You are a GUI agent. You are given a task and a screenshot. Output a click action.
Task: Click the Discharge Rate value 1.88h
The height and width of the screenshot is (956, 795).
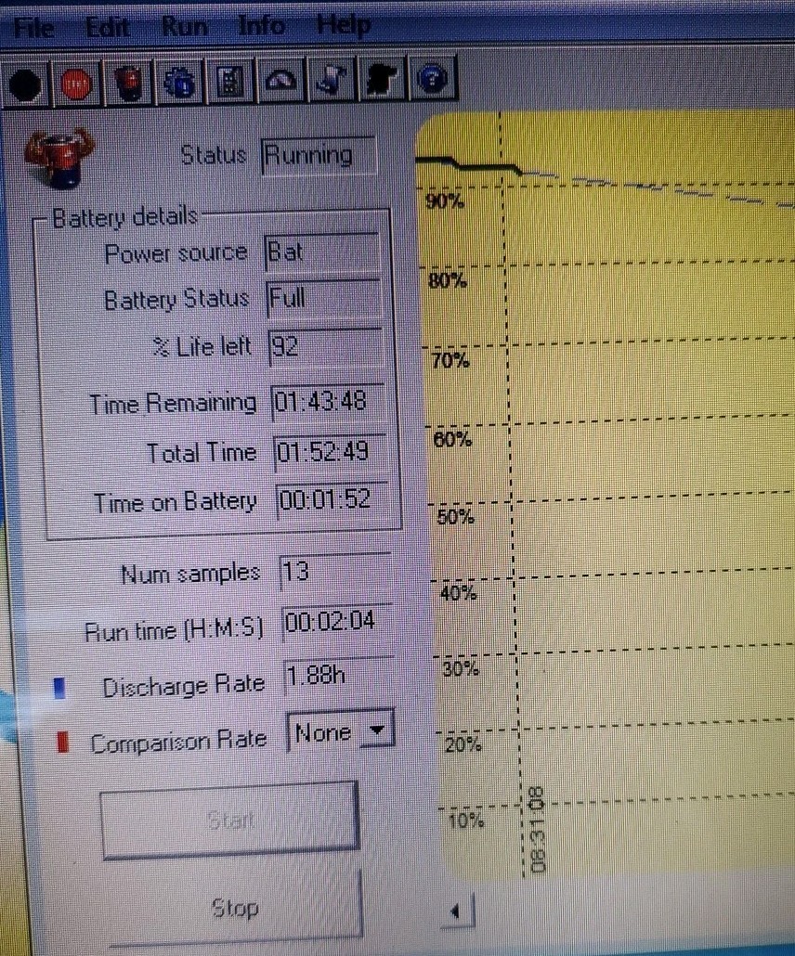pos(339,676)
